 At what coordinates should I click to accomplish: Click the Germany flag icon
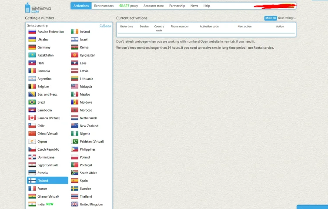tap(32, 47)
